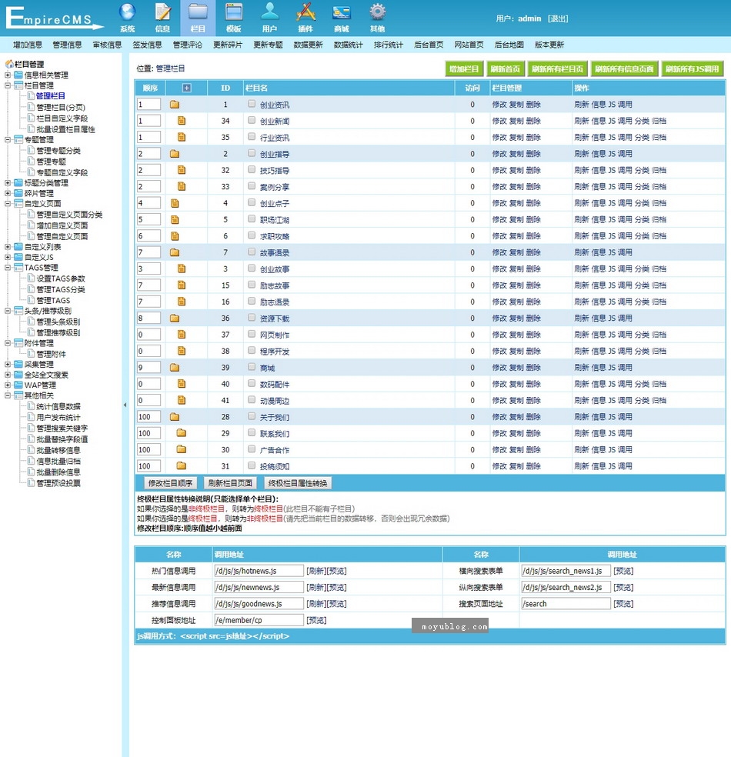Viewport: 731px width, 757px height.
Task: Open the 增加信息 submenu item
Action: click(x=28, y=45)
